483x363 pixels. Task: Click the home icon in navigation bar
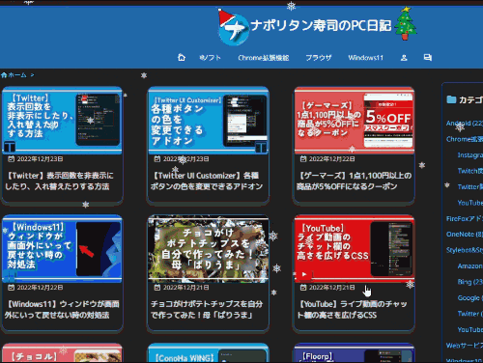tap(182, 58)
